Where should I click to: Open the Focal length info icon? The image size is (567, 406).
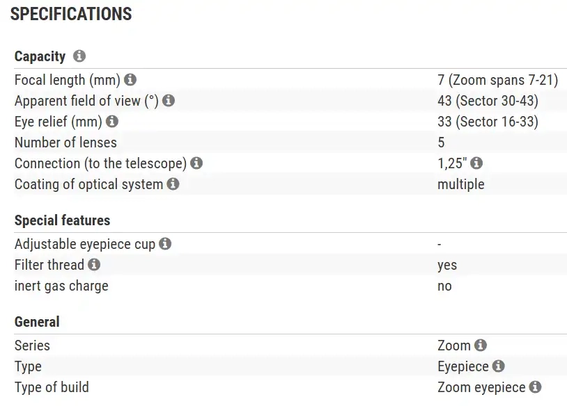click(x=130, y=80)
